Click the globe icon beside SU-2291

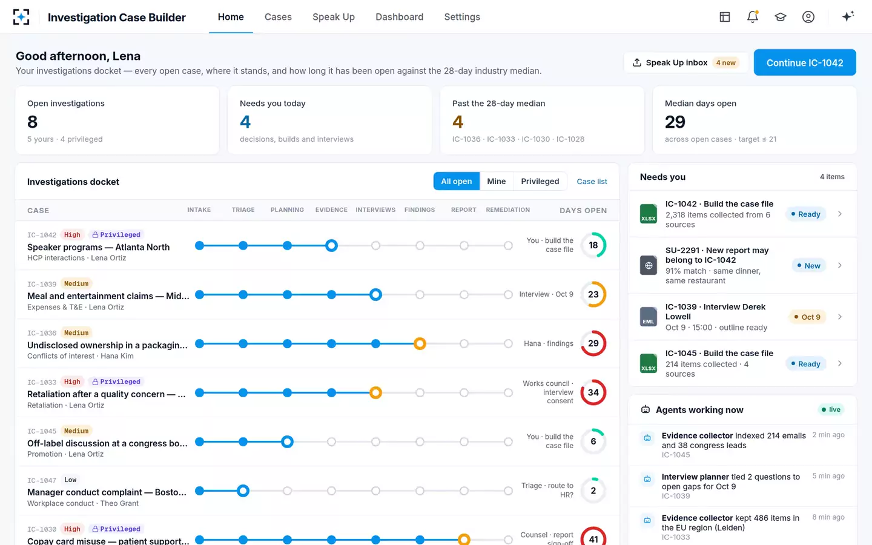click(649, 265)
